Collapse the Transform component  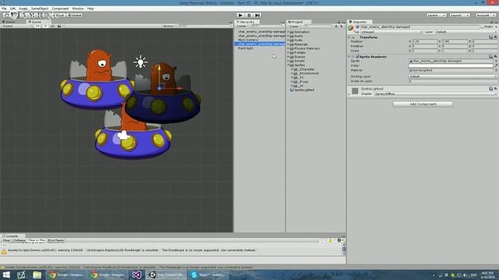point(349,37)
